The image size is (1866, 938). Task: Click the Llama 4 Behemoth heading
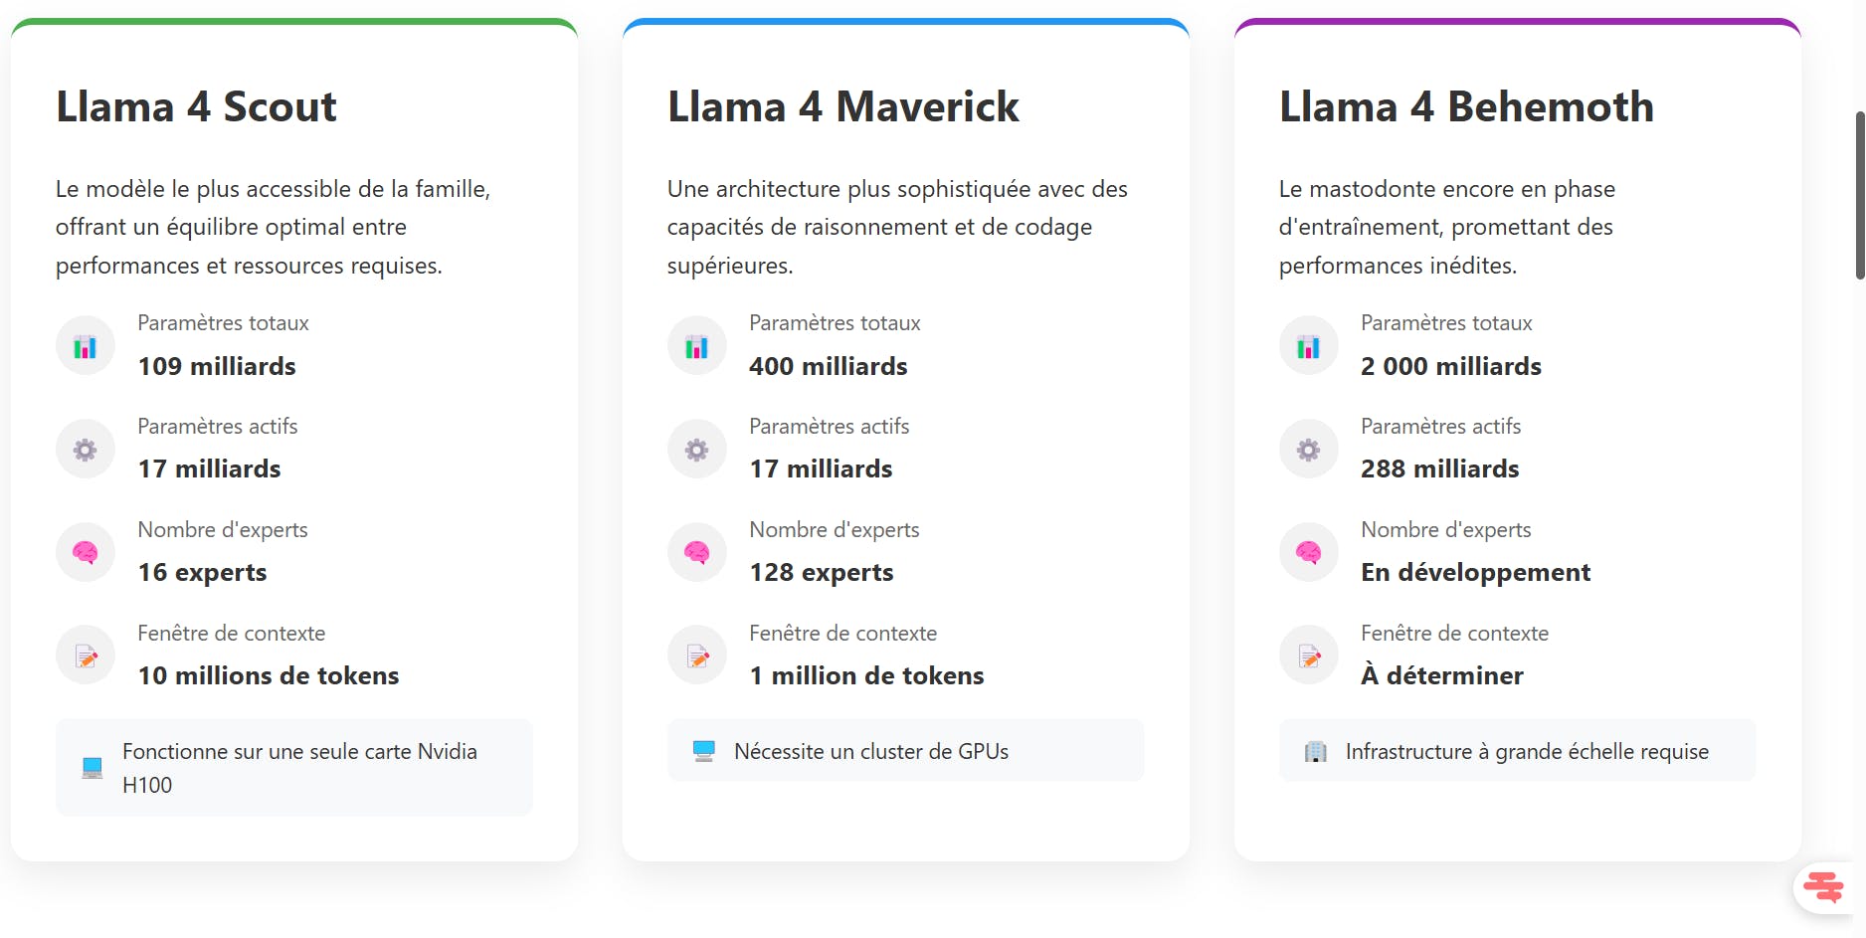pyautogui.click(x=1466, y=106)
